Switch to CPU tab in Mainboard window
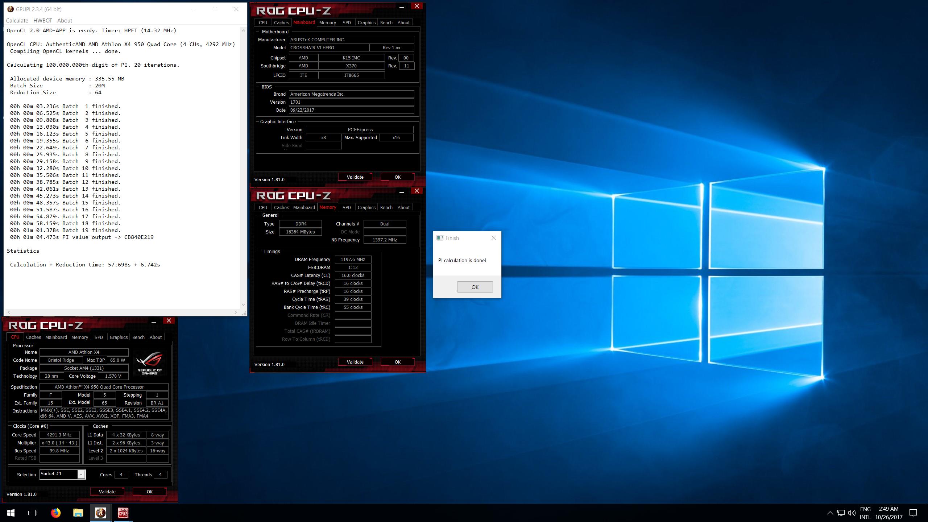This screenshot has width=928, height=522. (263, 22)
